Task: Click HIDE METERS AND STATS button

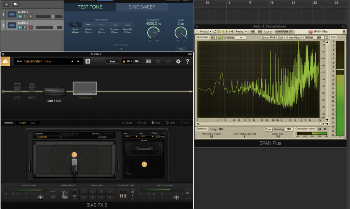Action: [284, 32]
